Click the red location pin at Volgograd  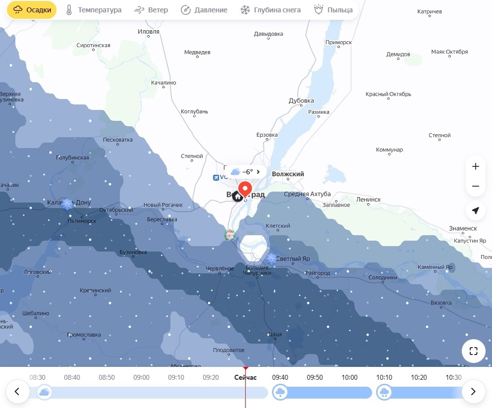coord(245,190)
